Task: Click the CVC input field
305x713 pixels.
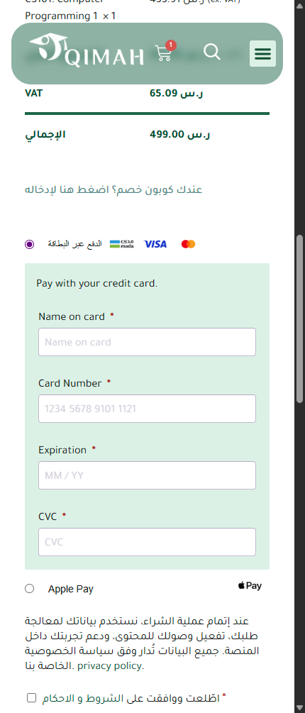Action: tap(147, 542)
